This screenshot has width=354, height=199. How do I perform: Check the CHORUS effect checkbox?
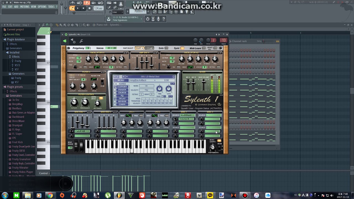(115, 93)
